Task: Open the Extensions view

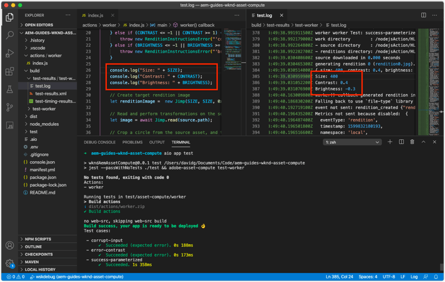Action: (x=9, y=72)
